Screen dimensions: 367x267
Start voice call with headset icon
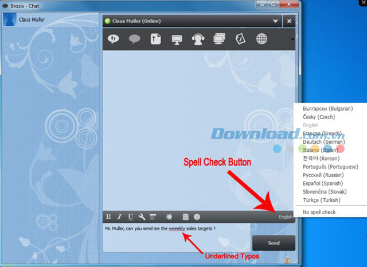[x=198, y=39]
